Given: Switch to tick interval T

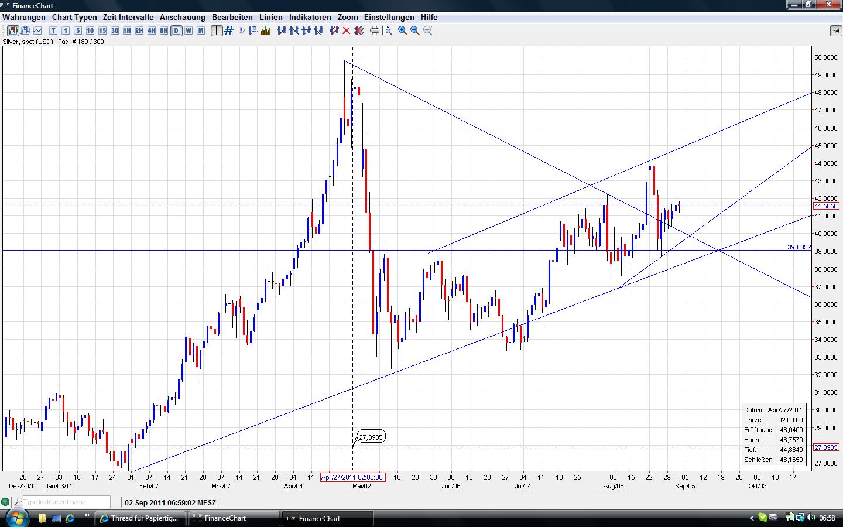Looking at the screenshot, I should [53, 30].
